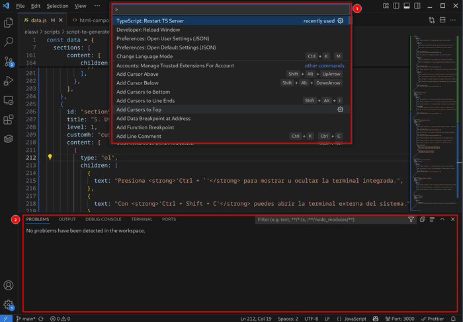Select Add Cursor Above command

tap(231, 74)
